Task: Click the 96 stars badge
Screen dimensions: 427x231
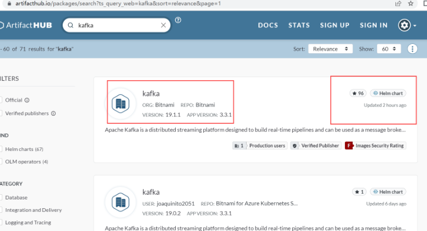Action: (358, 93)
